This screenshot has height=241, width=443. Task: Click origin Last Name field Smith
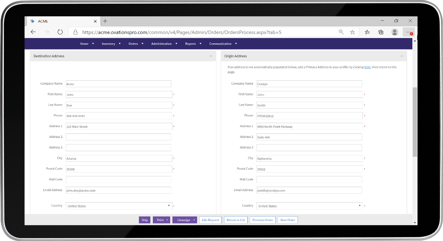[310, 105]
